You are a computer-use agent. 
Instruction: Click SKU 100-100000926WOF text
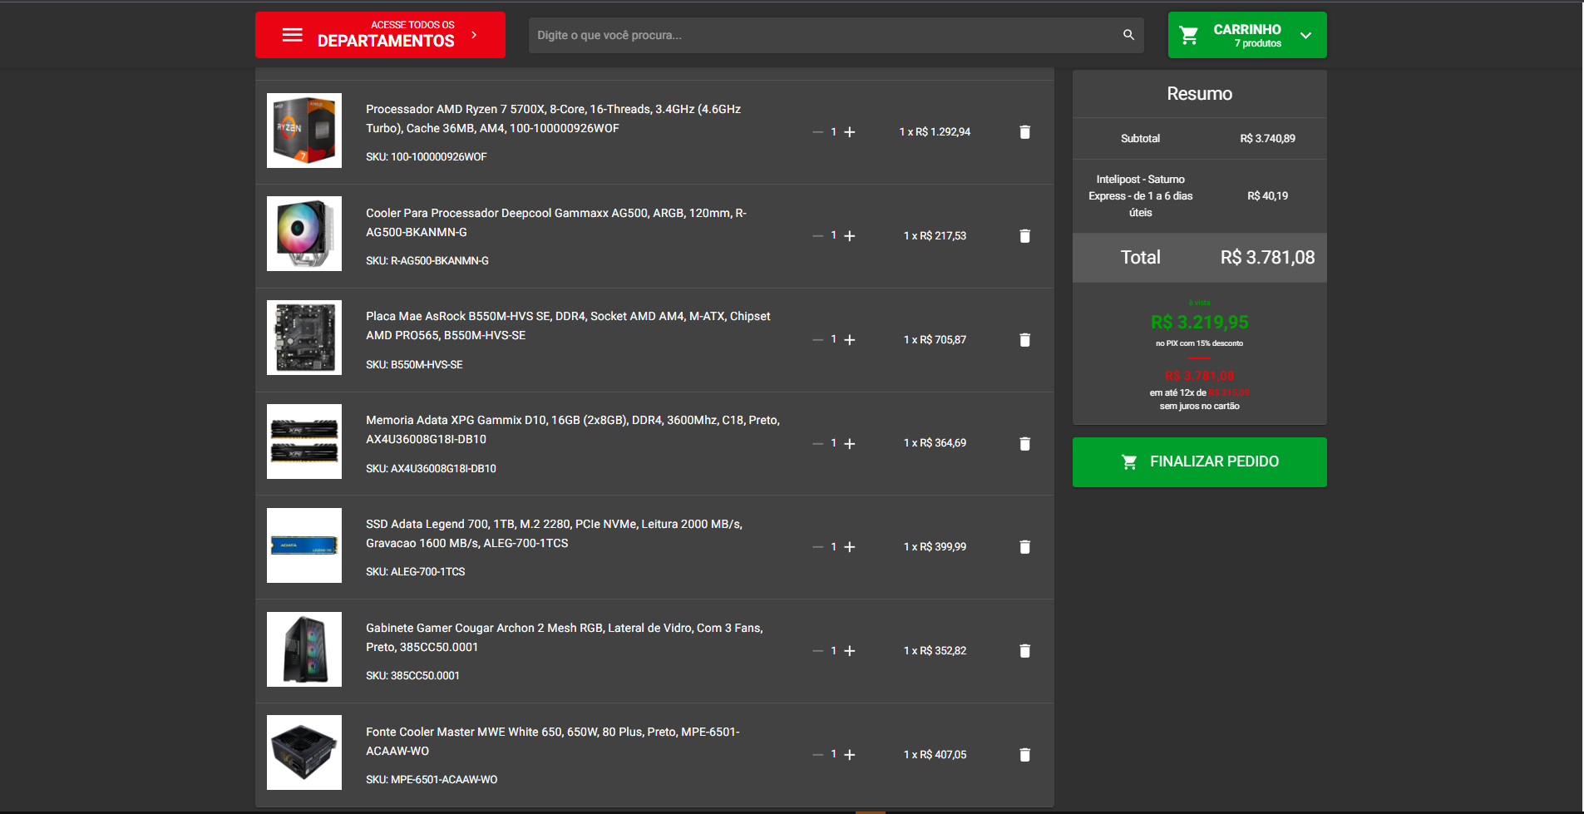(x=427, y=157)
